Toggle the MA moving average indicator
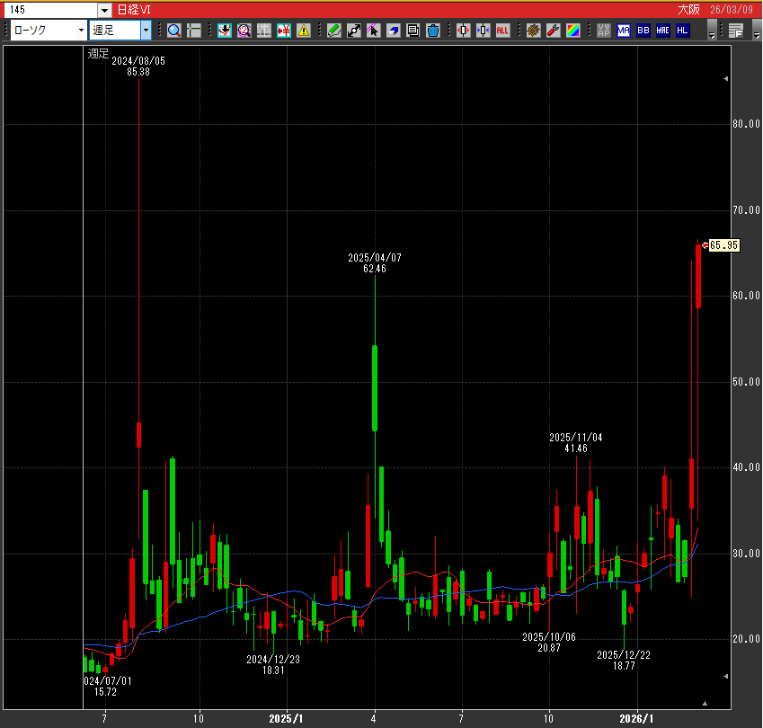The height and width of the screenshot is (728, 763). (x=624, y=31)
